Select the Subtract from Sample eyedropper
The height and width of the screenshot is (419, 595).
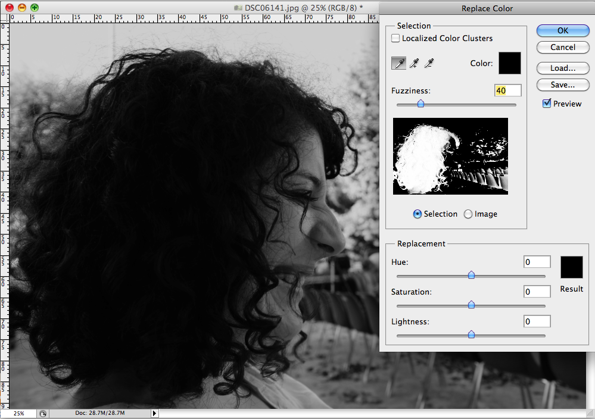point(429,62)
